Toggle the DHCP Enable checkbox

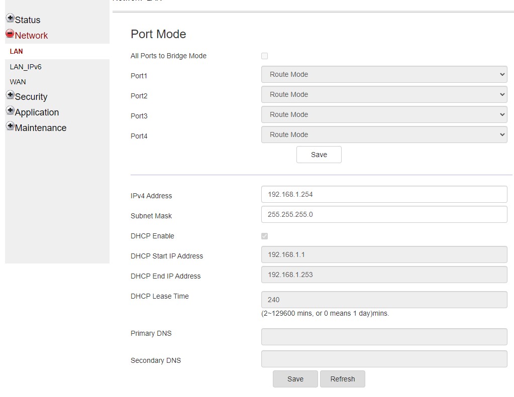[264, 236]
